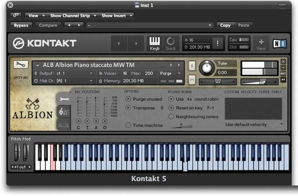Click the Compare button
Viewport: 298px width, 196px height.
[48, 25]
